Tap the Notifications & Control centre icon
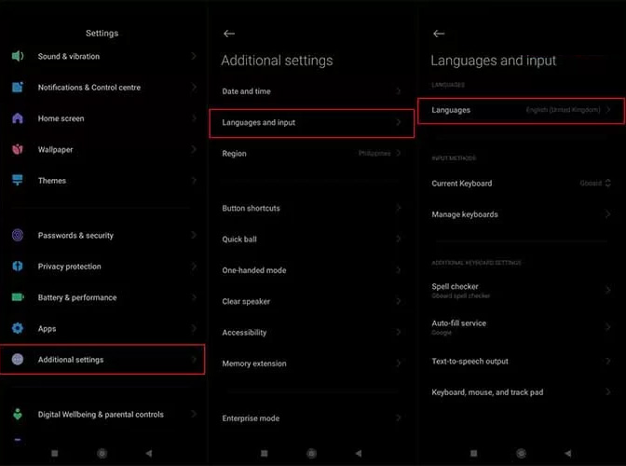 click(x=17, y=88)
